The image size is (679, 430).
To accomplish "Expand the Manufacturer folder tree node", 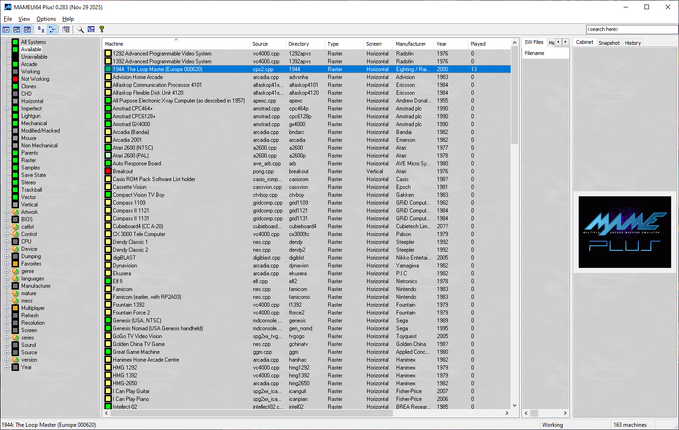I will (7, 286).
